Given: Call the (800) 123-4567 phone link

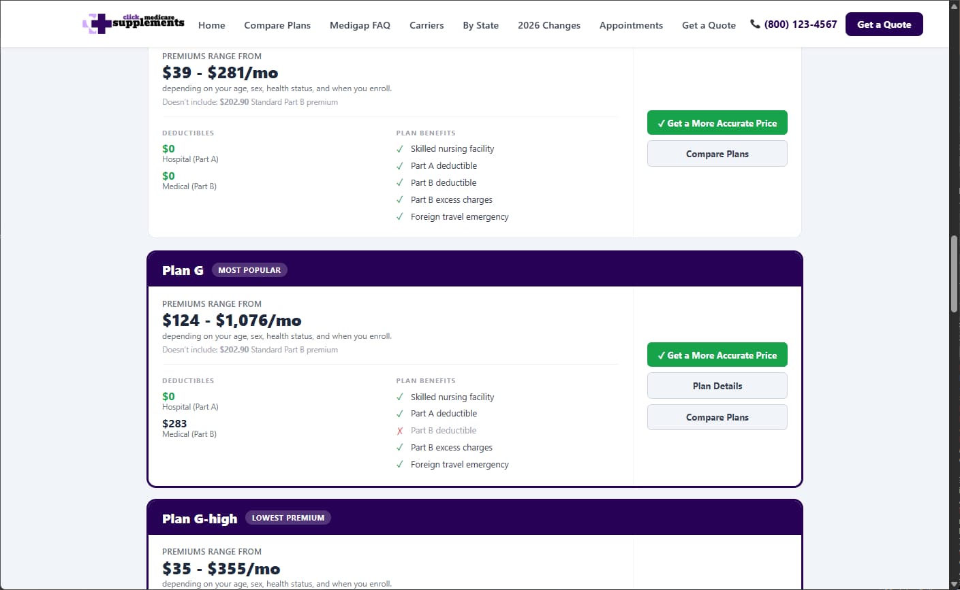Looking at the screenshot, I should coord(800,24).
